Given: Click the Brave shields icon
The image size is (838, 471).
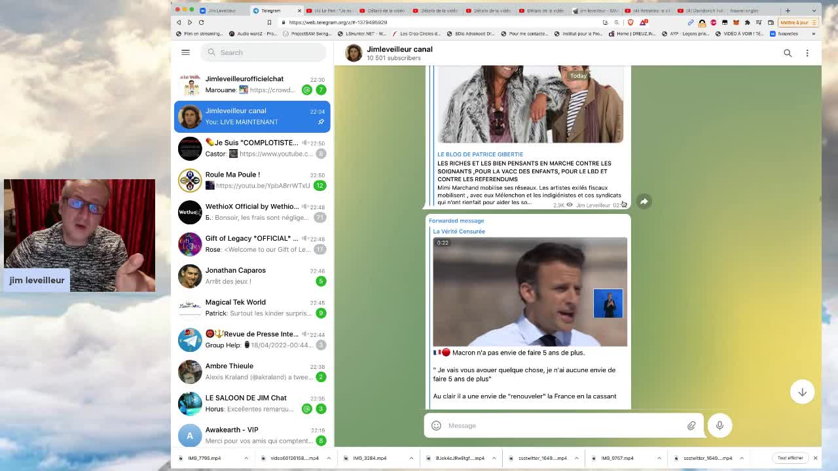Looking at the screenshot, I should click(x=630, y=22).
